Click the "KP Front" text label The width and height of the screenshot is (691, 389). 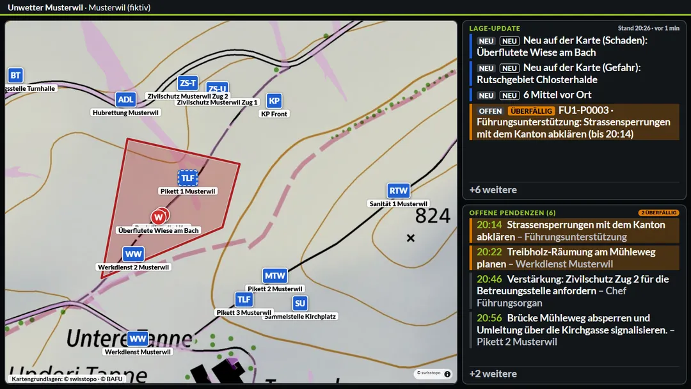(274, 114)
